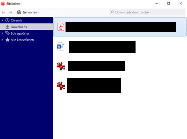Image resolution: width=187 pixels, height=139 pixels.
Task: Click the tag icon beside Schlagwörter
Action: click(x=7, y=33)
